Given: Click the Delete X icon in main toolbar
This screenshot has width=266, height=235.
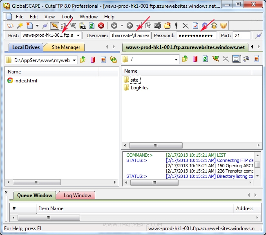Looking at the screenshot, I should click(x=186, y=26).
